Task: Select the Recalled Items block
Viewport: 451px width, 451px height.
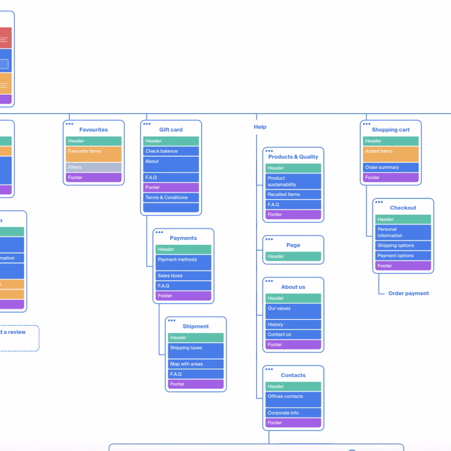Action: pyautogui.click(x=293, y=195)
